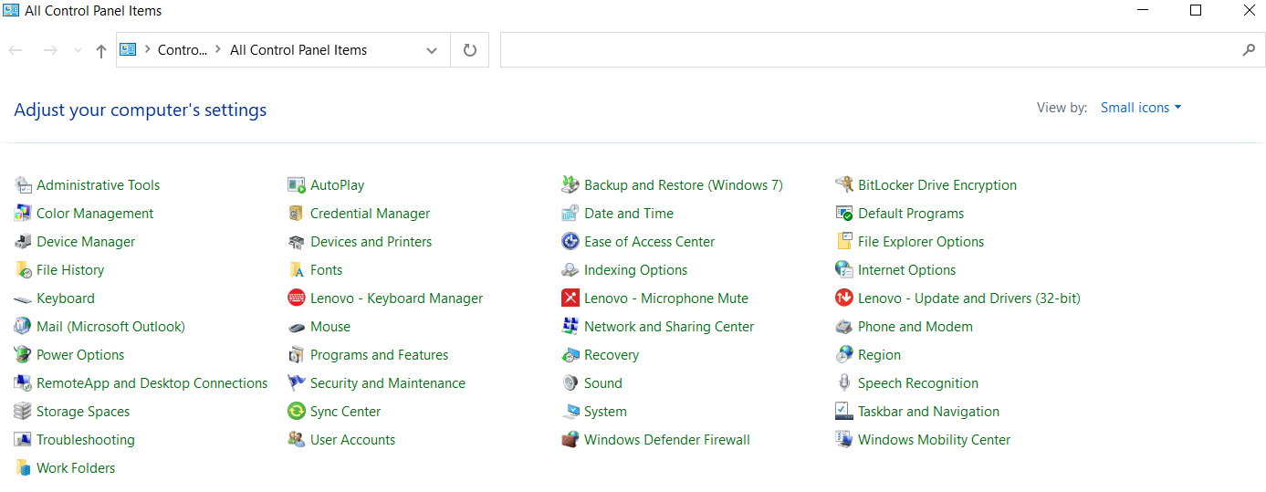This screenshot has width=1266, height=492.
Task: Click the Fonts icon
Action: pyautogui.click(x=296, y=270)
